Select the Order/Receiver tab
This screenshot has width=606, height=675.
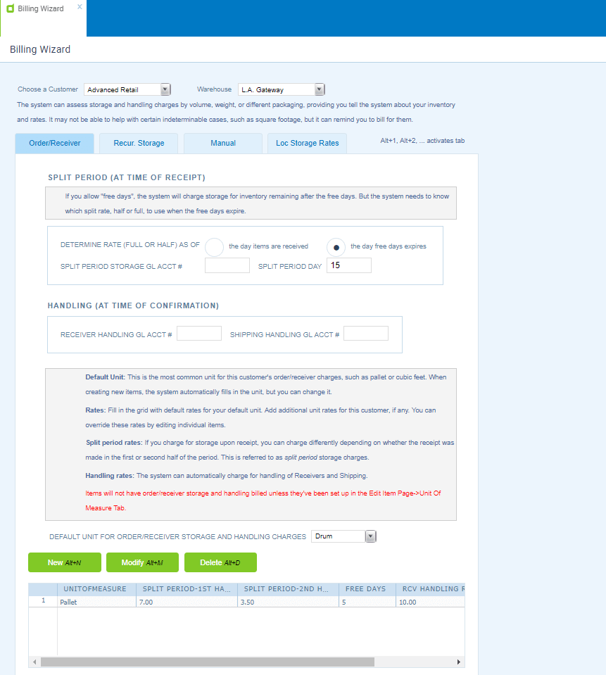(54, 143)
